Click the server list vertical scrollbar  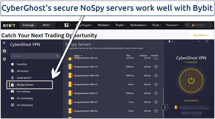click(163, 96)
